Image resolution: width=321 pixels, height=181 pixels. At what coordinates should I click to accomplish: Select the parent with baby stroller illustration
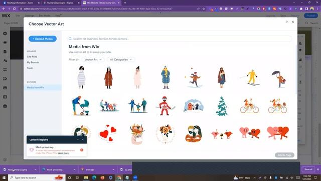[81, 106]
